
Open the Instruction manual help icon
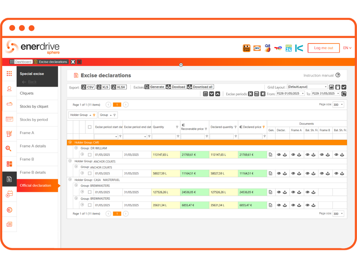coord(338,75)
